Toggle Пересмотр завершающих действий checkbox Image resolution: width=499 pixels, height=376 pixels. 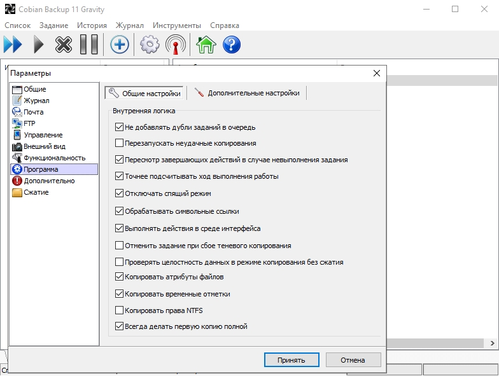point(119,159)
